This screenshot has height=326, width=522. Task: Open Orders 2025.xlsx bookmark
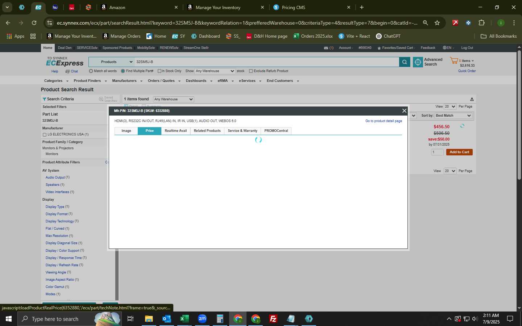(313, 36)
